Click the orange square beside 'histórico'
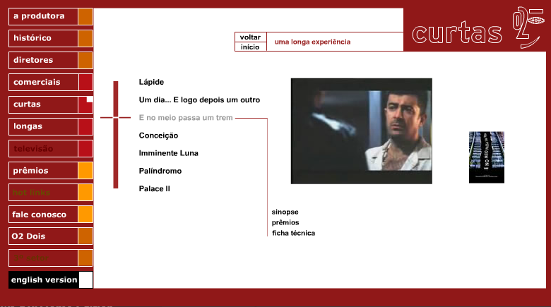The width and height of the screenshot is (551, 307). pyautogui.click(x=85, y=38)
